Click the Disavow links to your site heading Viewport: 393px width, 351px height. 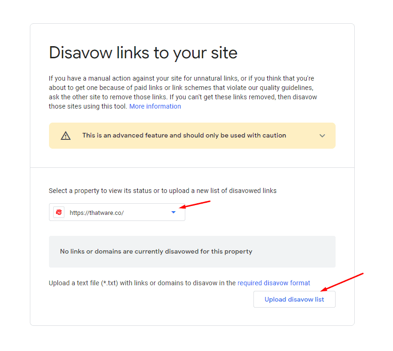pyautogui.click(x=143, y=53)
